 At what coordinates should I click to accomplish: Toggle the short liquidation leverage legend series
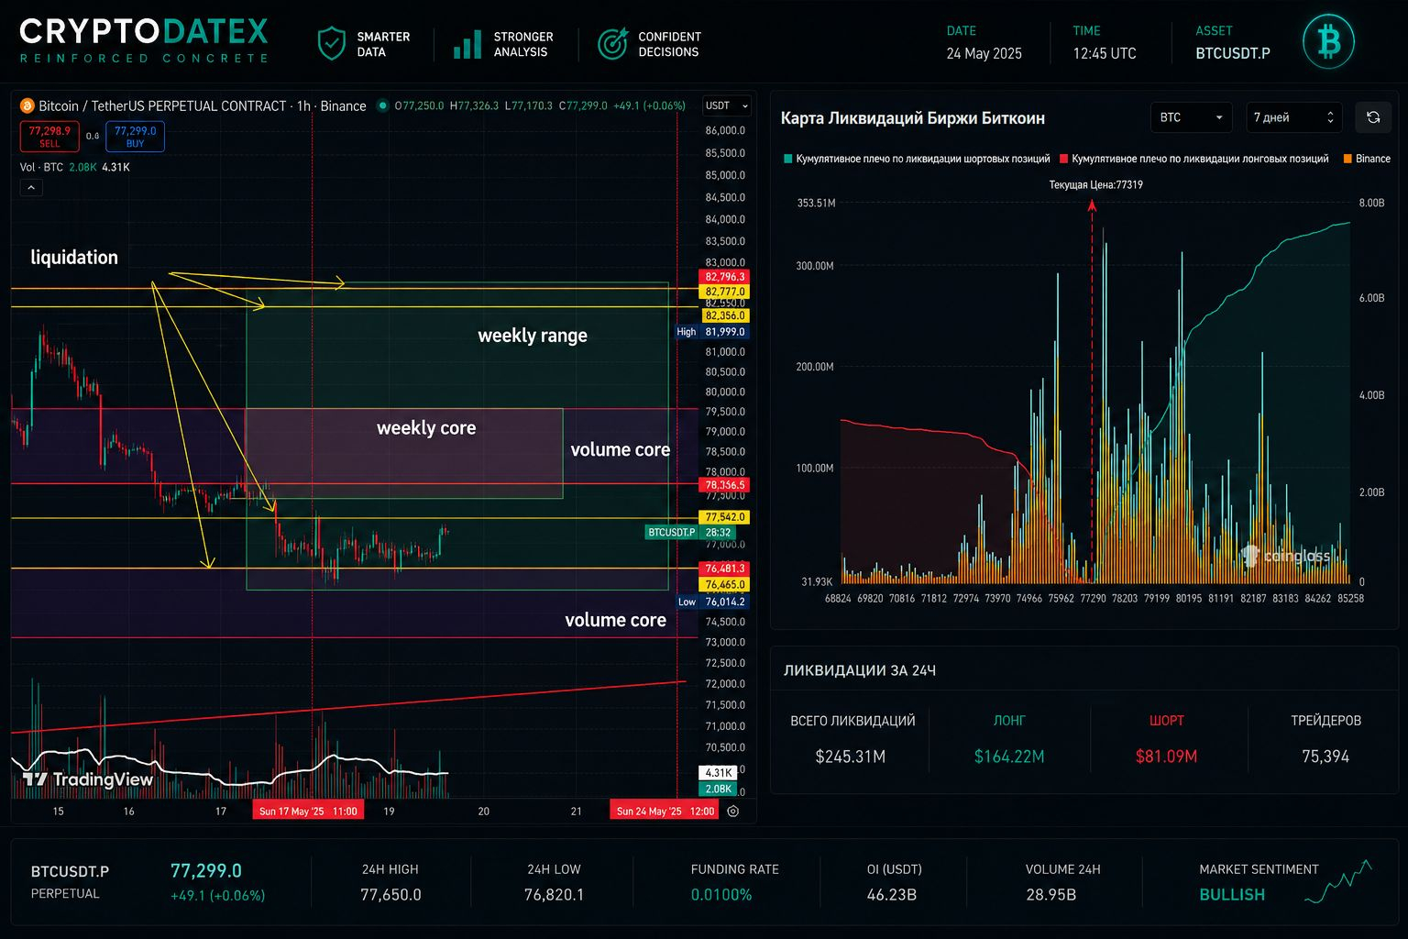coord(917,159)
